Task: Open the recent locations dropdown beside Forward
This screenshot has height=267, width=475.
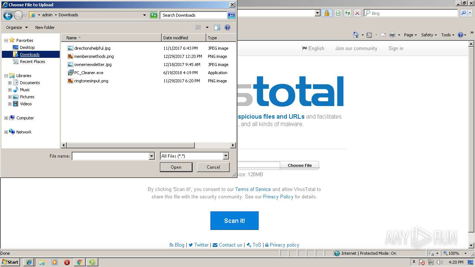Action: (25, 15)
